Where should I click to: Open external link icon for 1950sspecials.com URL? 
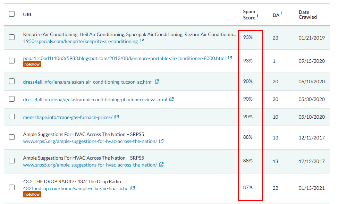(x=142, y=41)
